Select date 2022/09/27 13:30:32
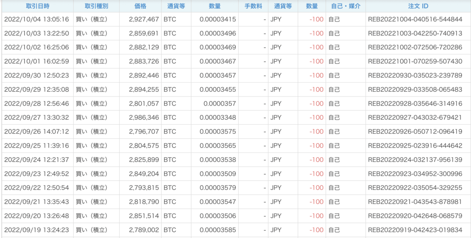The height and width of the screenshot is (238, 471). [37, 118]
